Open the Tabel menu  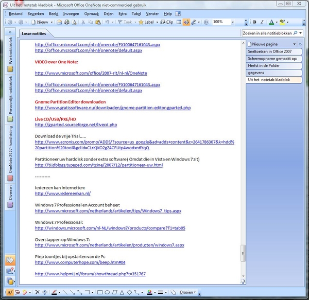tap(136, 14)
